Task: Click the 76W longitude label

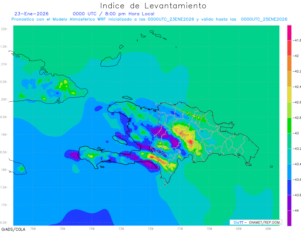Action: tap(33, 228)
